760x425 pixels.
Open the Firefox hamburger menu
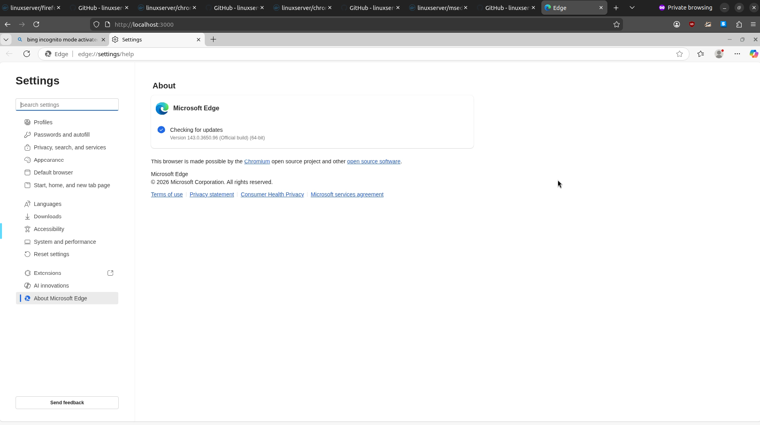pos(753,24)
